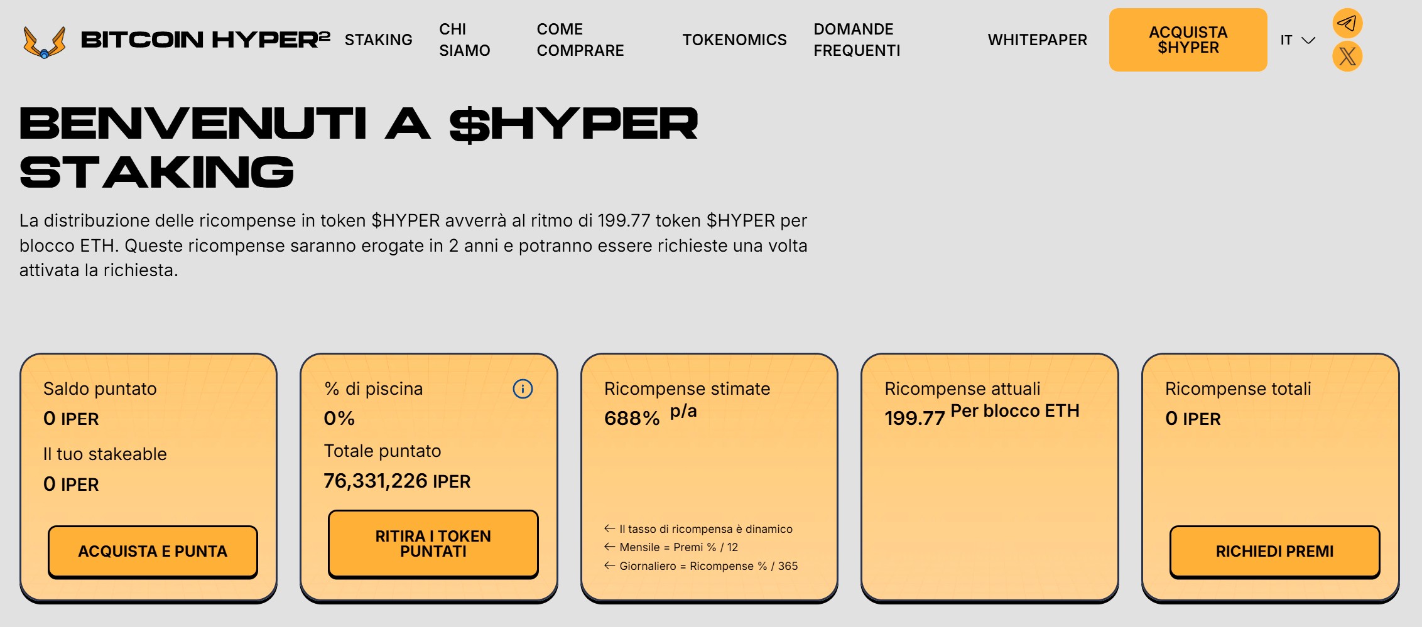1422x627 pixels.
Task: Select the Ricompense stimate card
Action: (709, 478)
